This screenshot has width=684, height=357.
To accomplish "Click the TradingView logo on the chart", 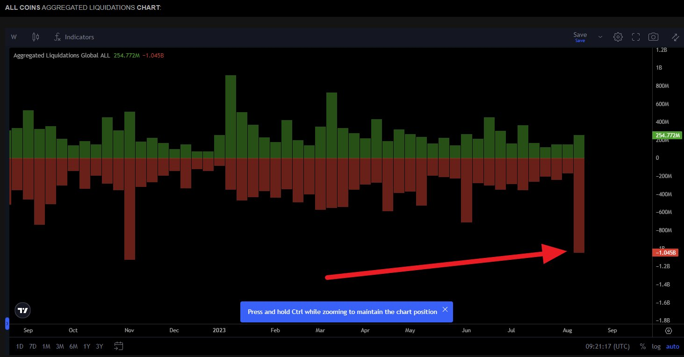I will [22, 310].
